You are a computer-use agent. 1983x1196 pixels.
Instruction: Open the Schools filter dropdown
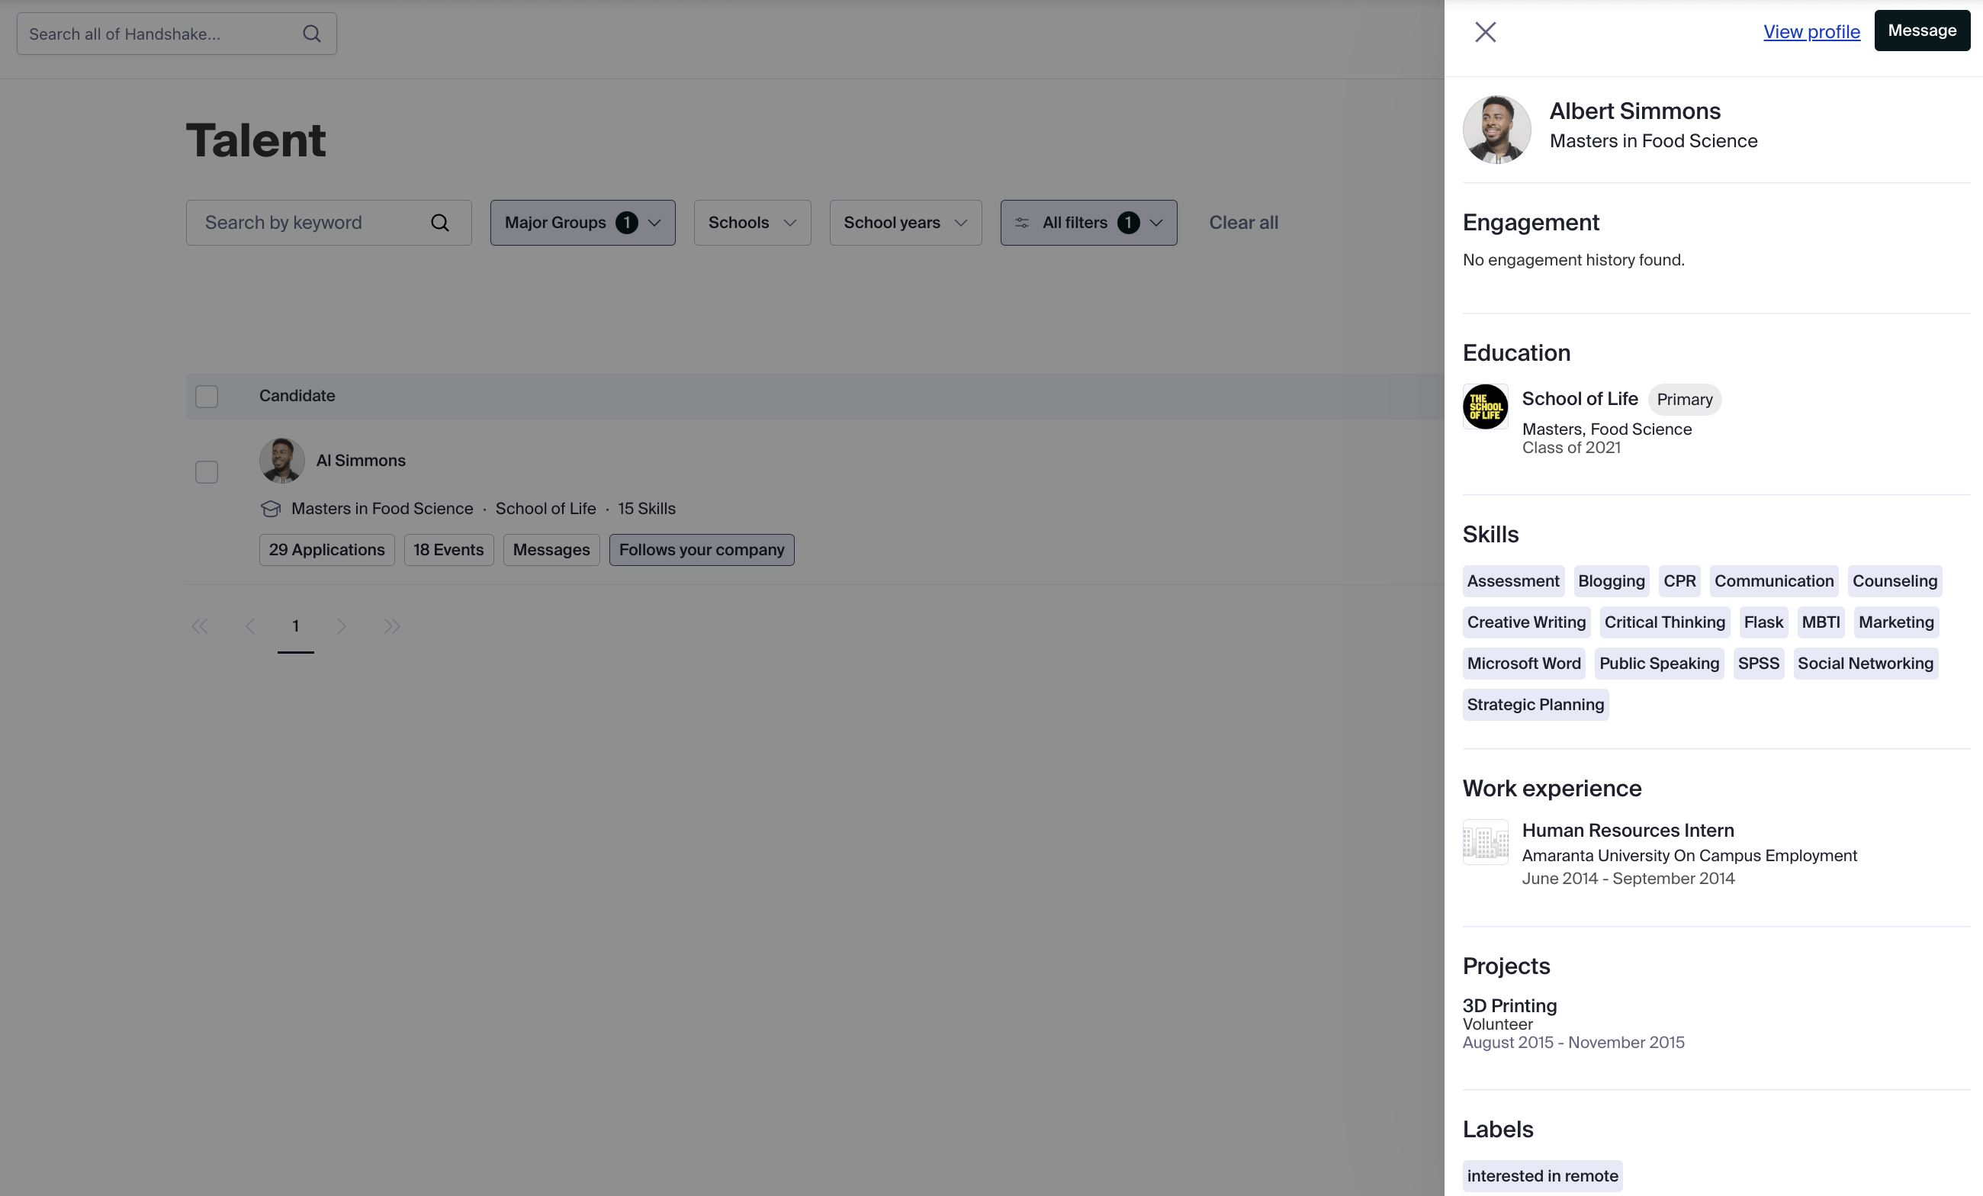752,223
